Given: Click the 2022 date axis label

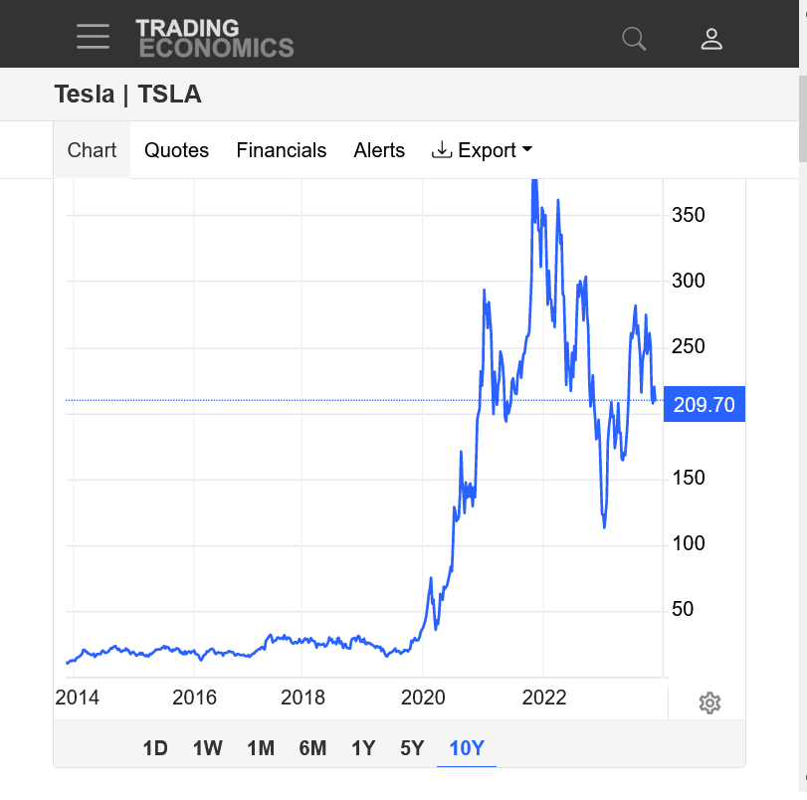Looking at the screenshot, I should tap(544, 698).
